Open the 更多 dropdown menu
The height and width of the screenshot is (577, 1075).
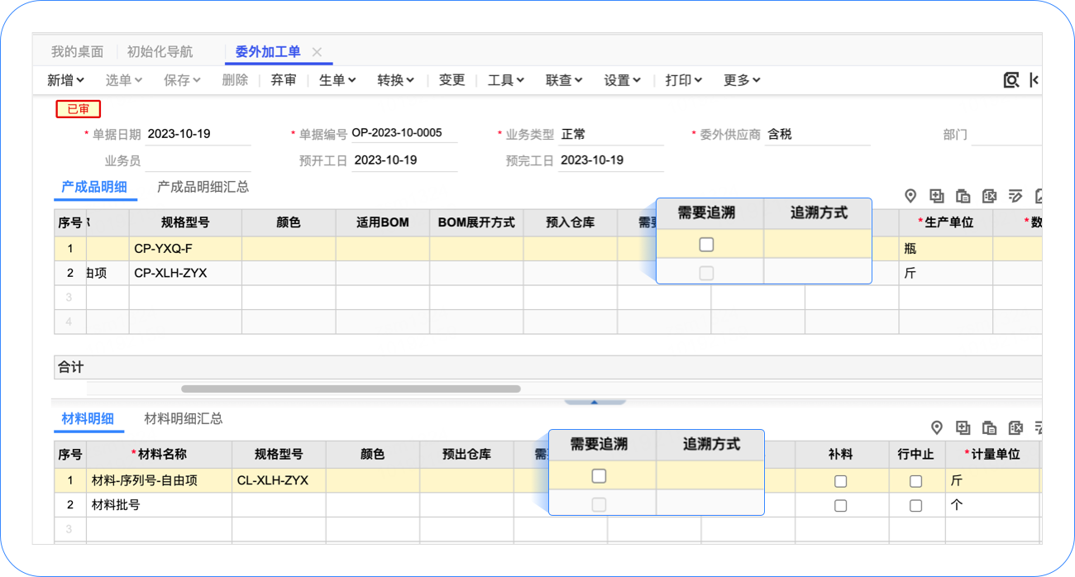[742, 80]
